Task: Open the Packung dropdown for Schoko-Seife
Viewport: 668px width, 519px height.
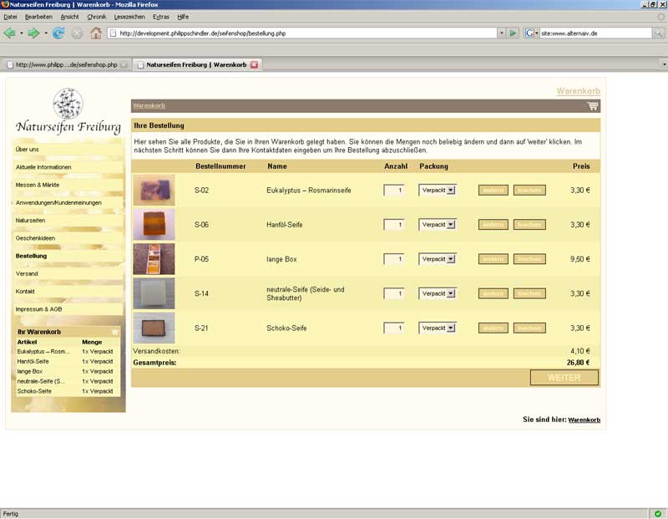Action: [x=438, y=328]
